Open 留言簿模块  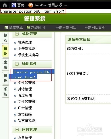(26, 121)
